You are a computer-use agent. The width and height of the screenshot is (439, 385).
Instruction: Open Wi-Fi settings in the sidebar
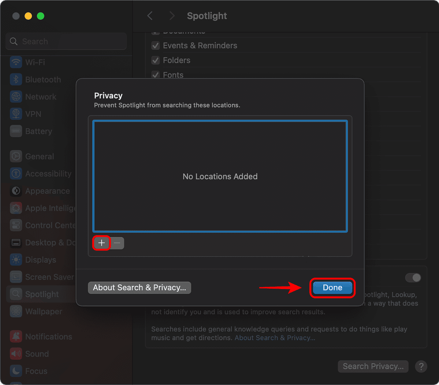pos(15,62)
